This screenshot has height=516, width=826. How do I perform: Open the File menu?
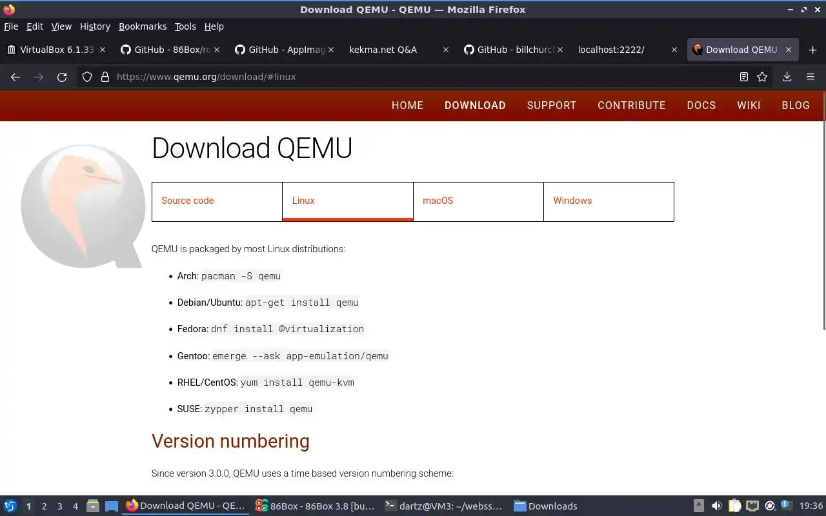(11, 26)
